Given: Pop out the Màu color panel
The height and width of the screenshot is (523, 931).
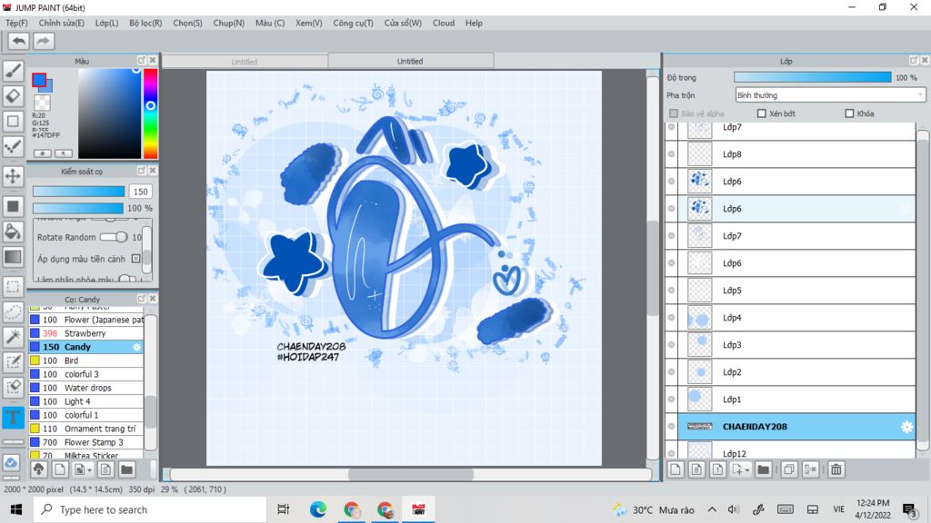Looking at the screenshot, I should click(x=141, y=61).
